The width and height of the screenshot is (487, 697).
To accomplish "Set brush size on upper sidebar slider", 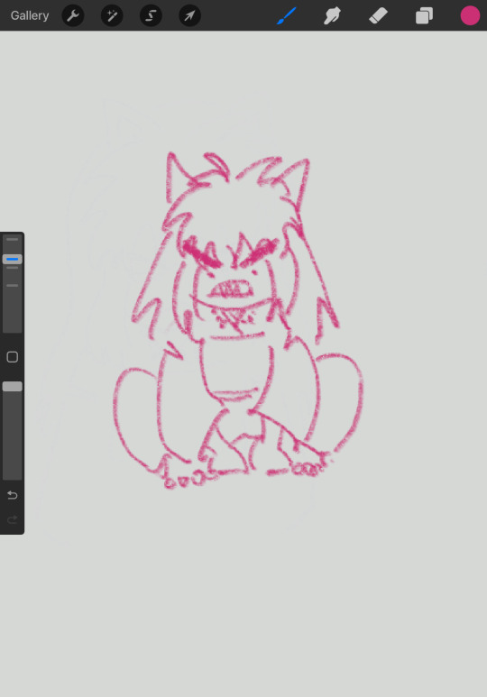I will tap(13, 259).
